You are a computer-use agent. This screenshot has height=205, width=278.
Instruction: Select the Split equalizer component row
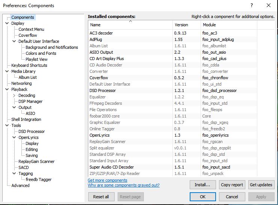click(x=172, y=148)
